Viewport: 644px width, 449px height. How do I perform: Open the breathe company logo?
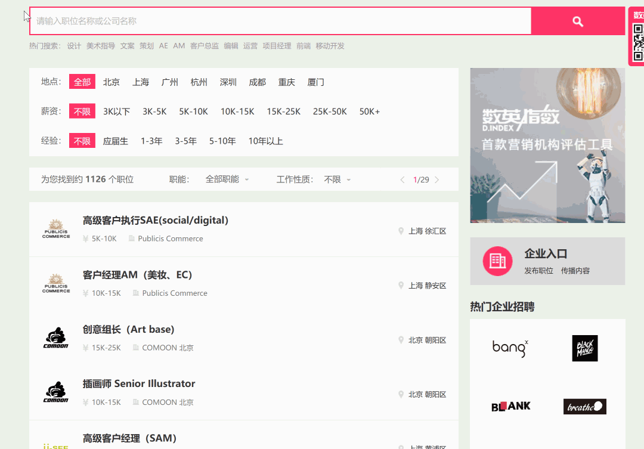pyautogui.click(x=585, y=407)
